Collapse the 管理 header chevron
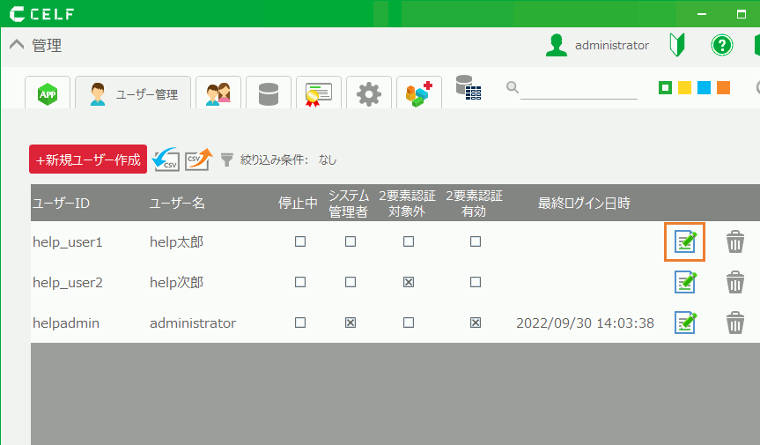The height and width of the screenshot is (445, 760). [x=17, y=46]
